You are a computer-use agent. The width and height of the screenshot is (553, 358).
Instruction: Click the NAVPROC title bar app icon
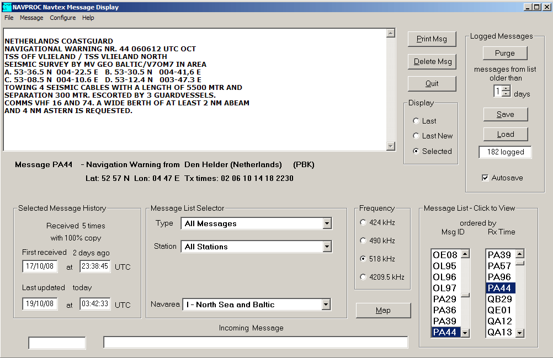(6, 7)
